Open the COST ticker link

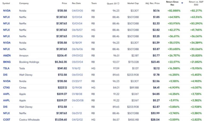pyautogui.click(x=7, y=119)
